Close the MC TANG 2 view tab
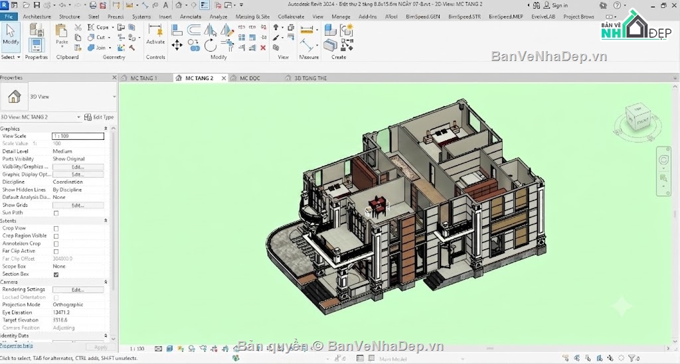This screenshot has height=364, width=680. click(x=224, y=78)
